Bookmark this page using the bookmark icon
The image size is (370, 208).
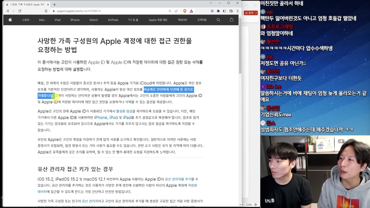[x=46, y=11]
